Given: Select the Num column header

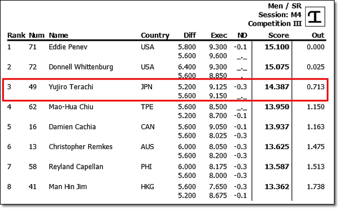Looking at the screenshot, I should [37, 36].
